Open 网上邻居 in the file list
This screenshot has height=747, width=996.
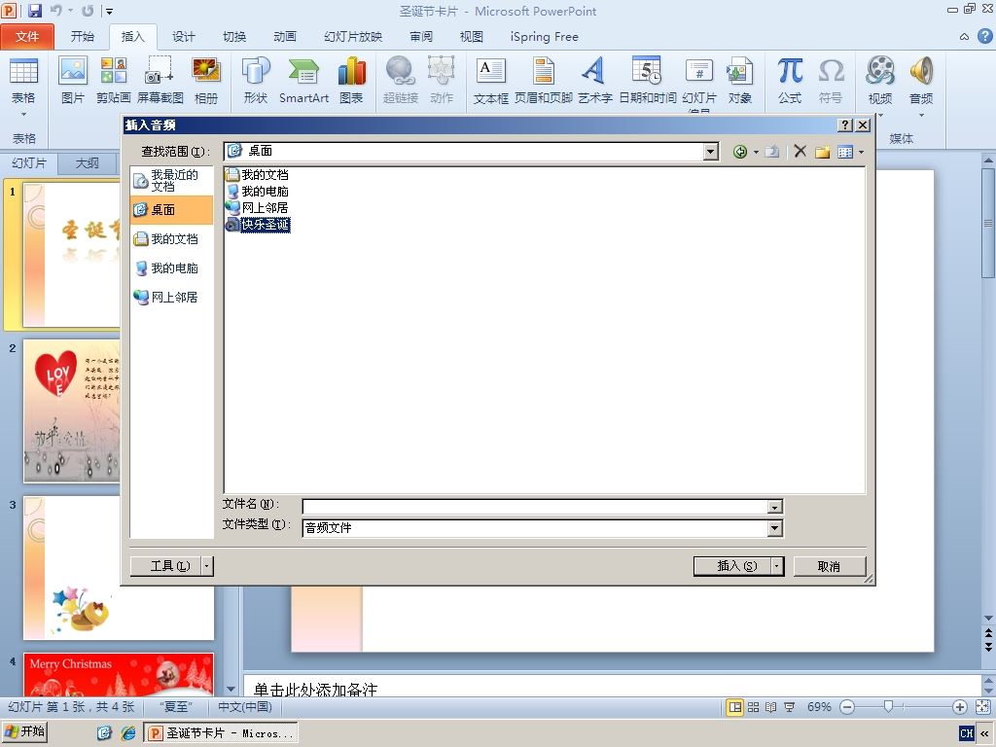(x=257, y=208)
